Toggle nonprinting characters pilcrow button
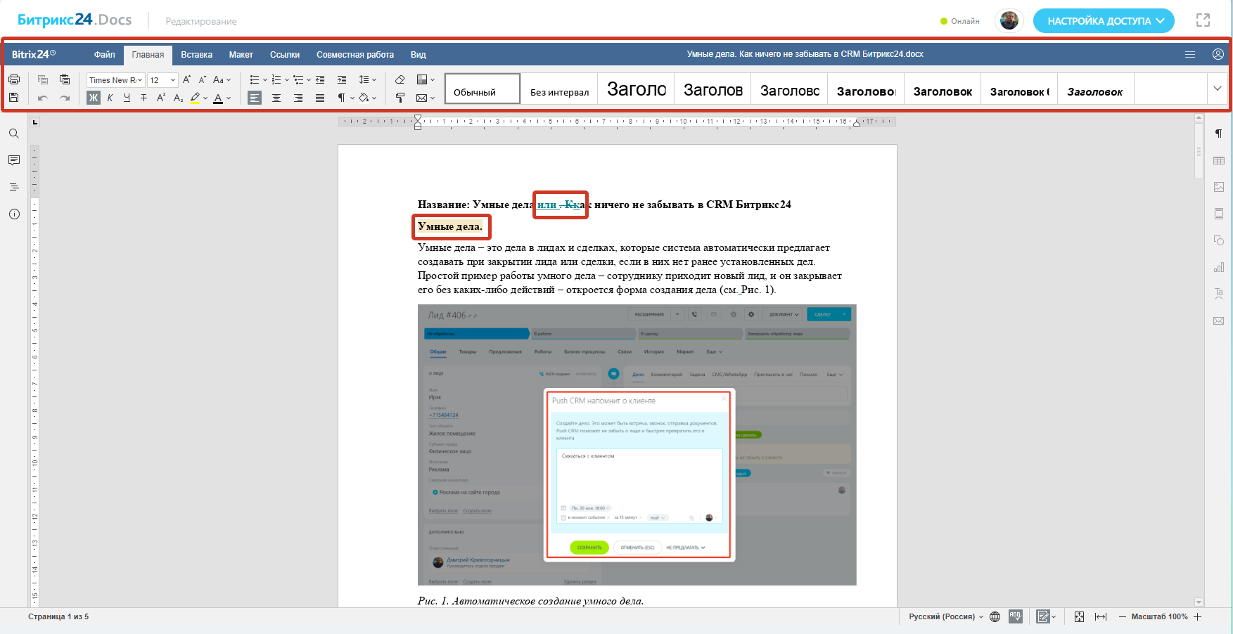1233x634 pixels. pyautogui.click(x=341, y=98)
